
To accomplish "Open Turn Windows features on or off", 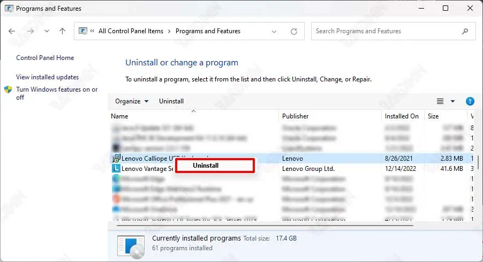I will pyautogui.click(x=57, y=93).
